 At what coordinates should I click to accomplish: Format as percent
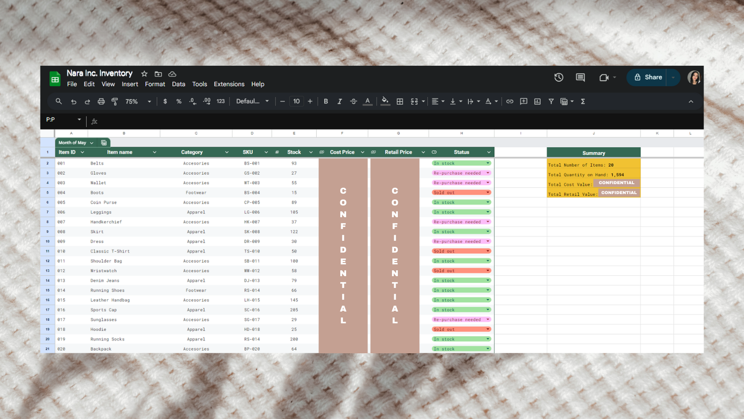click(x=179, y=102)
